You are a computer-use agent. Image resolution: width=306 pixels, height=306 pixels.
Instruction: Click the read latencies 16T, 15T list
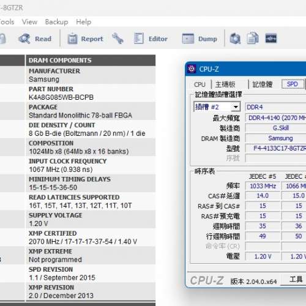[80, 206]
